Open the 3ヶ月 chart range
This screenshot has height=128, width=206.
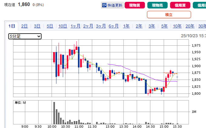[101, 26]
